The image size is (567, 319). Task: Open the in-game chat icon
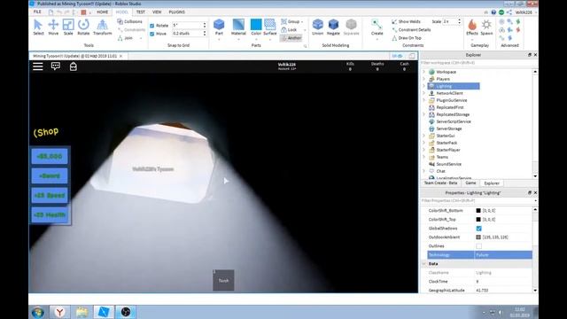[x=56, y=66]
